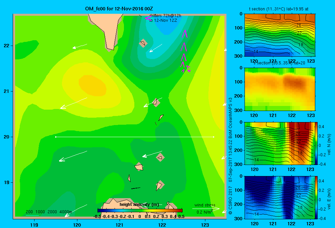Open the salinity section plot

pos(280,89)
